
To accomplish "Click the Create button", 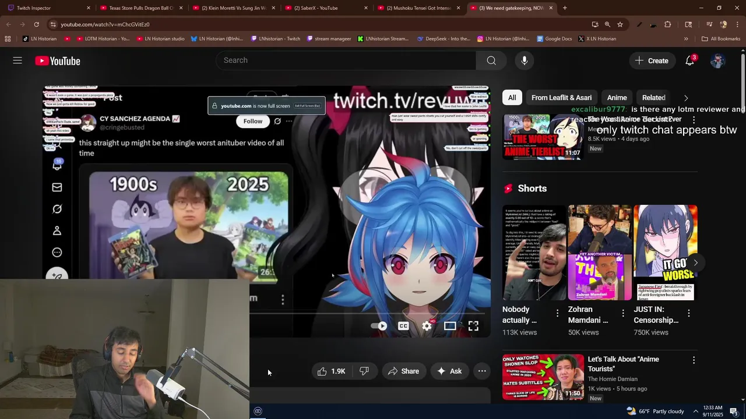I will click(x=652, y=61).
